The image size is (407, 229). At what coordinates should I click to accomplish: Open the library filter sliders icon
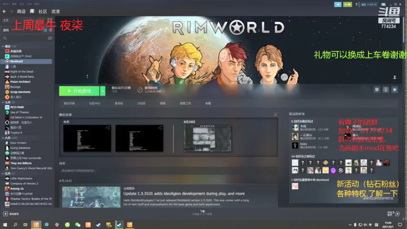[x=50, y=38]
